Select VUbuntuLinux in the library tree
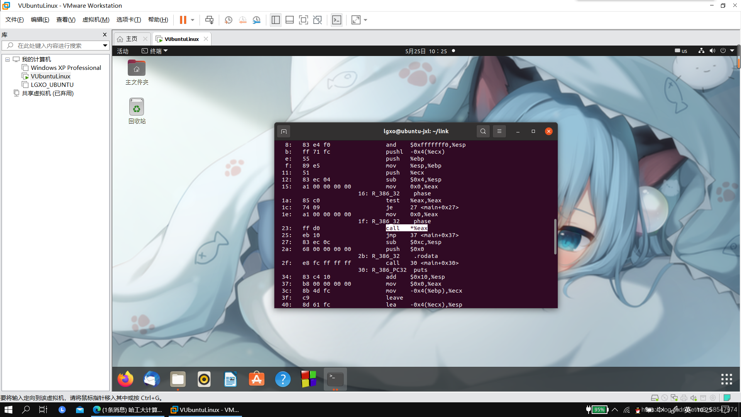 pyautogui.click(x=51, y=76)
